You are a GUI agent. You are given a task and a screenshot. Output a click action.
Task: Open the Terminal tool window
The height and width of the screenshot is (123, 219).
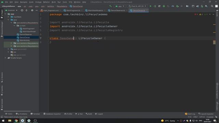tap(35, 114)
